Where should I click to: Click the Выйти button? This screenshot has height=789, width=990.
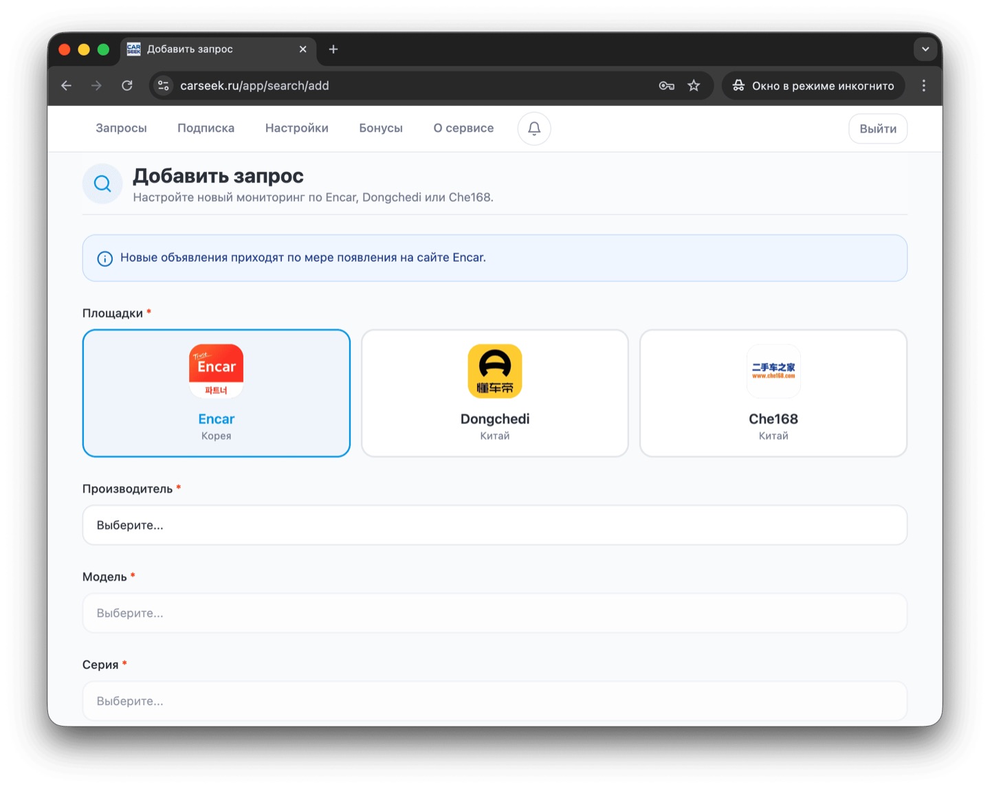click(x=878, y=129)
